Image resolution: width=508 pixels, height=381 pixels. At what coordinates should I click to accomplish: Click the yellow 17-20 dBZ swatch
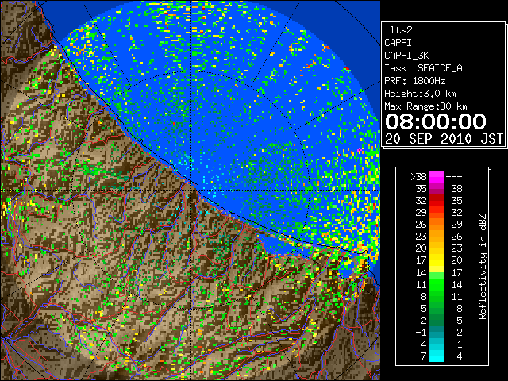point(437,260)
